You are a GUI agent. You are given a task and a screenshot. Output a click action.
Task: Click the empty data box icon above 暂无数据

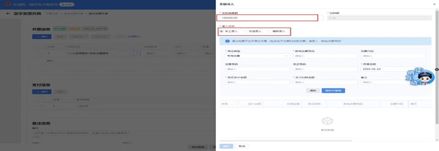click(x=328, y=121)
